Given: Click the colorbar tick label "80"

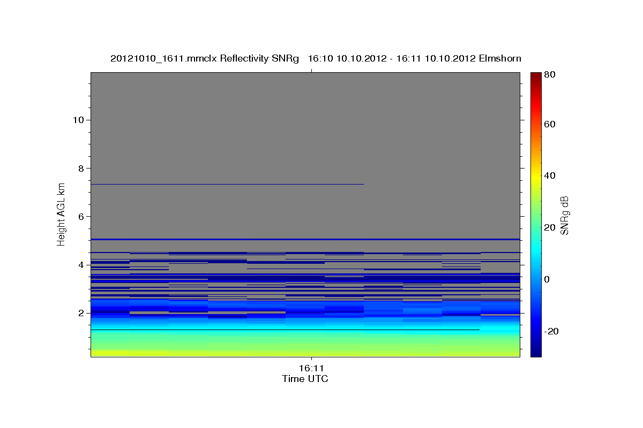Looking at the screenshot, I should (549, 74).
